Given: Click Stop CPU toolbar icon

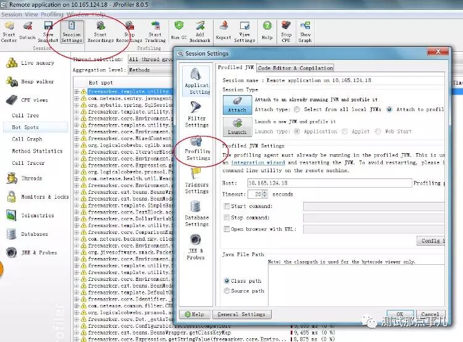Looking at the screenshot, I should (x=286, y=32).
